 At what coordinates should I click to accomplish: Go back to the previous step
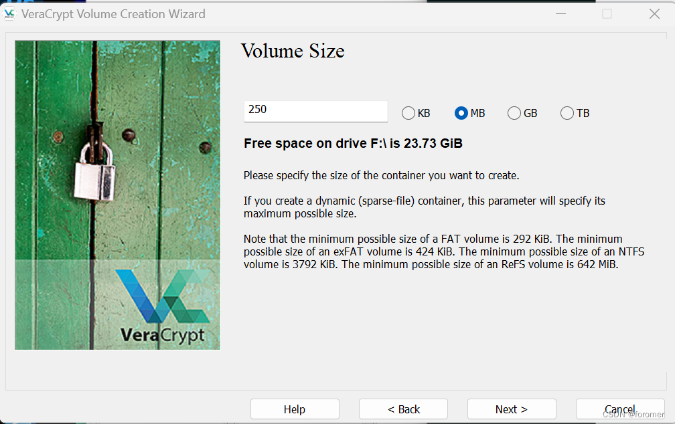tap(403, 409)
